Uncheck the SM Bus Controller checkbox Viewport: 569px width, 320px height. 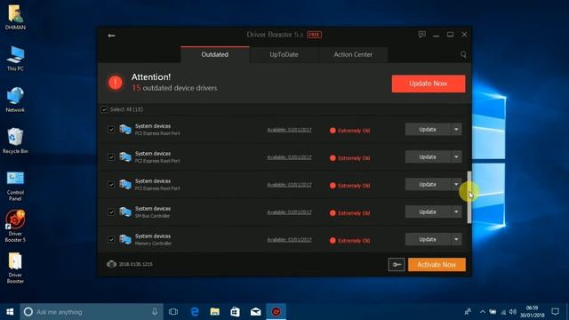pos(111,212)
